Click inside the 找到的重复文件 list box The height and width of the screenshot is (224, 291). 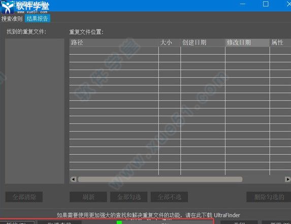point(35,111)
